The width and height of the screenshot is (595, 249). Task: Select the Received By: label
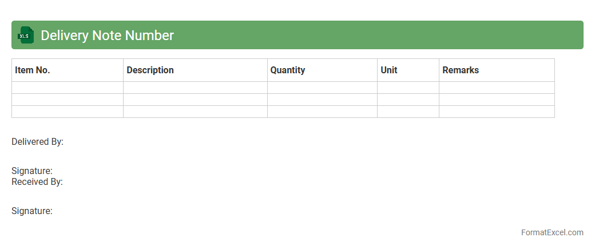37,182
